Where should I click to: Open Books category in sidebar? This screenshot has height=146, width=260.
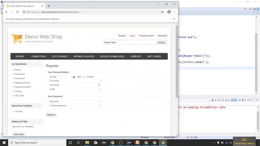point(17,70)
